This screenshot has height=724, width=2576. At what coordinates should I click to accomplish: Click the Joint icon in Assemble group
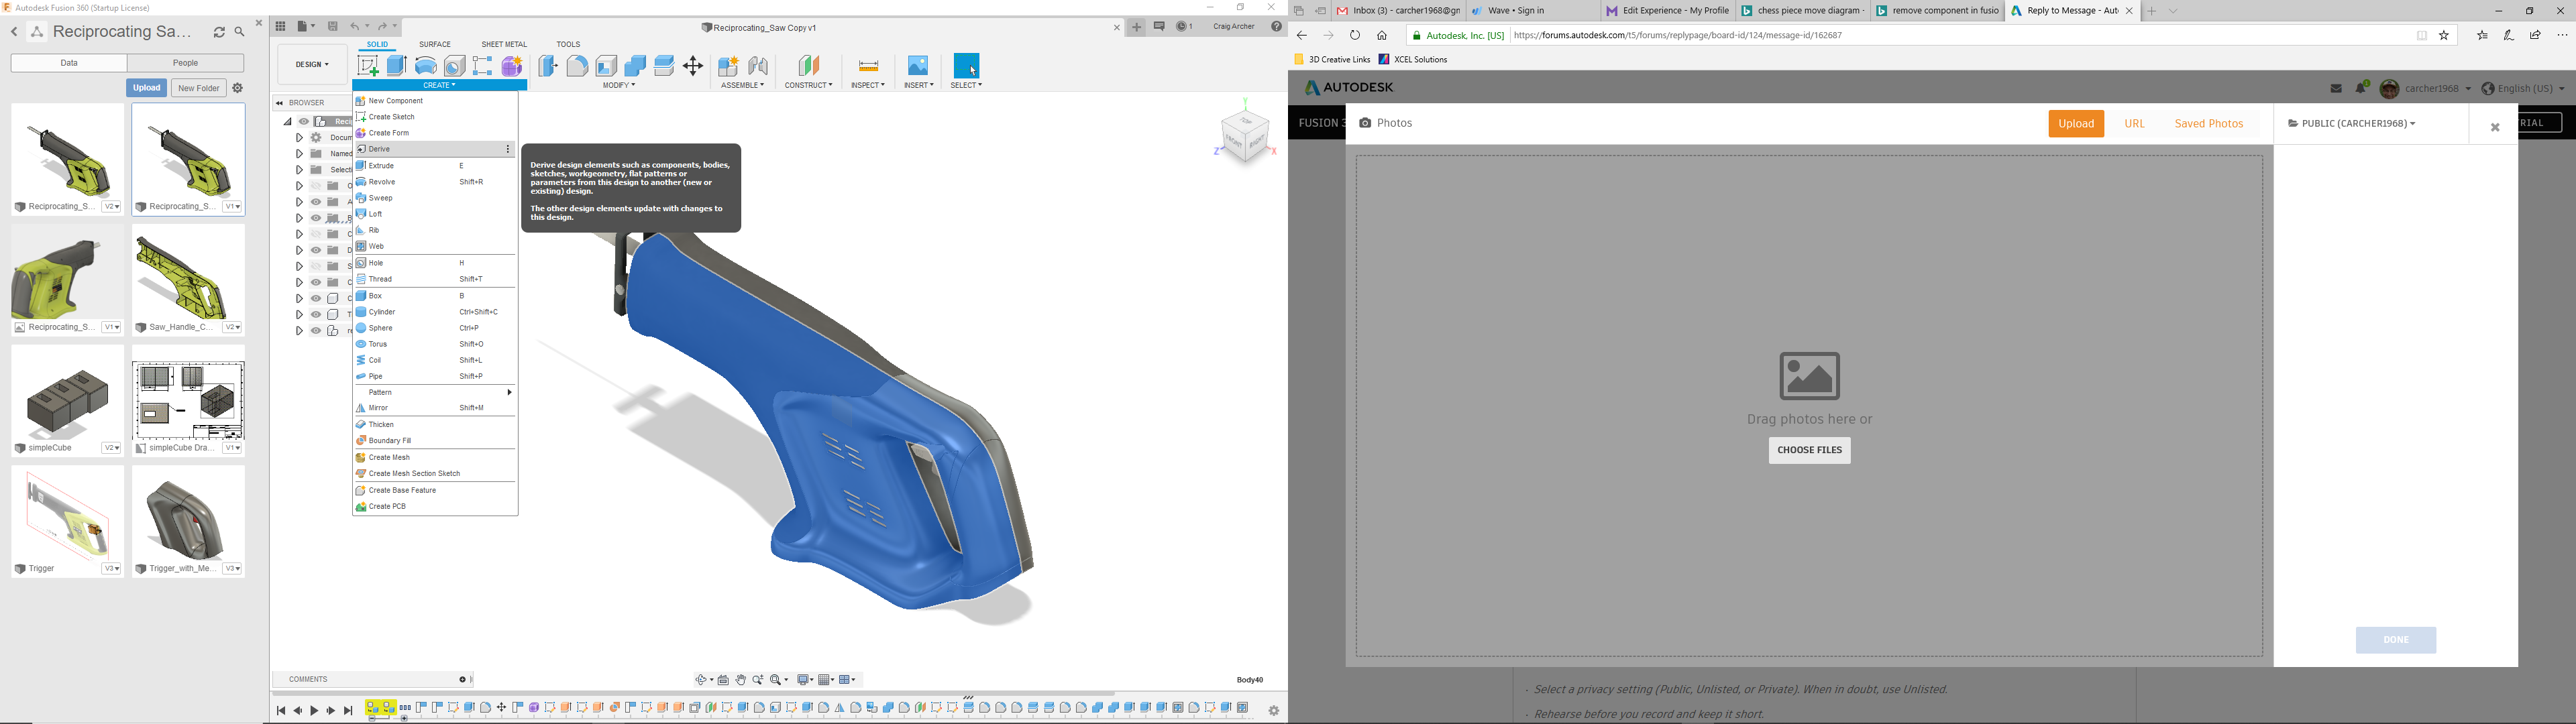click(x=758, y=66)
